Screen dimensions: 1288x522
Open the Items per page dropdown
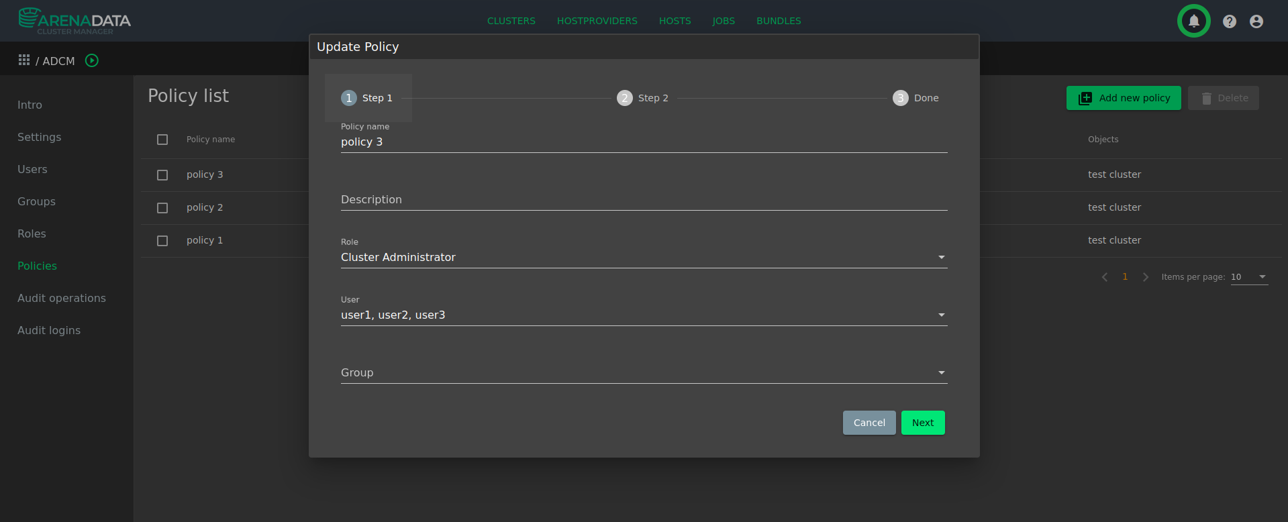[x=1249, y=277]
